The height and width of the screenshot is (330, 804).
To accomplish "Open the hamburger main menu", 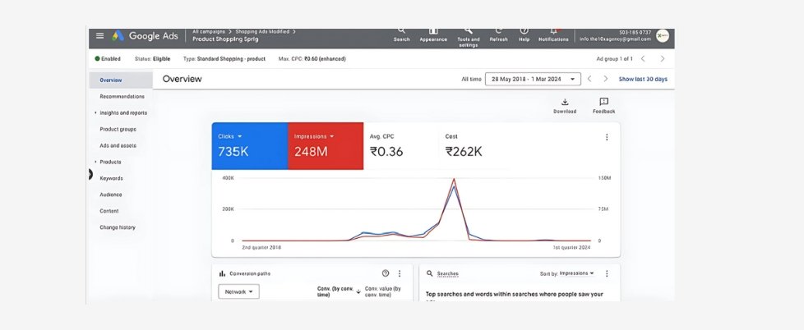I will 100,35.
